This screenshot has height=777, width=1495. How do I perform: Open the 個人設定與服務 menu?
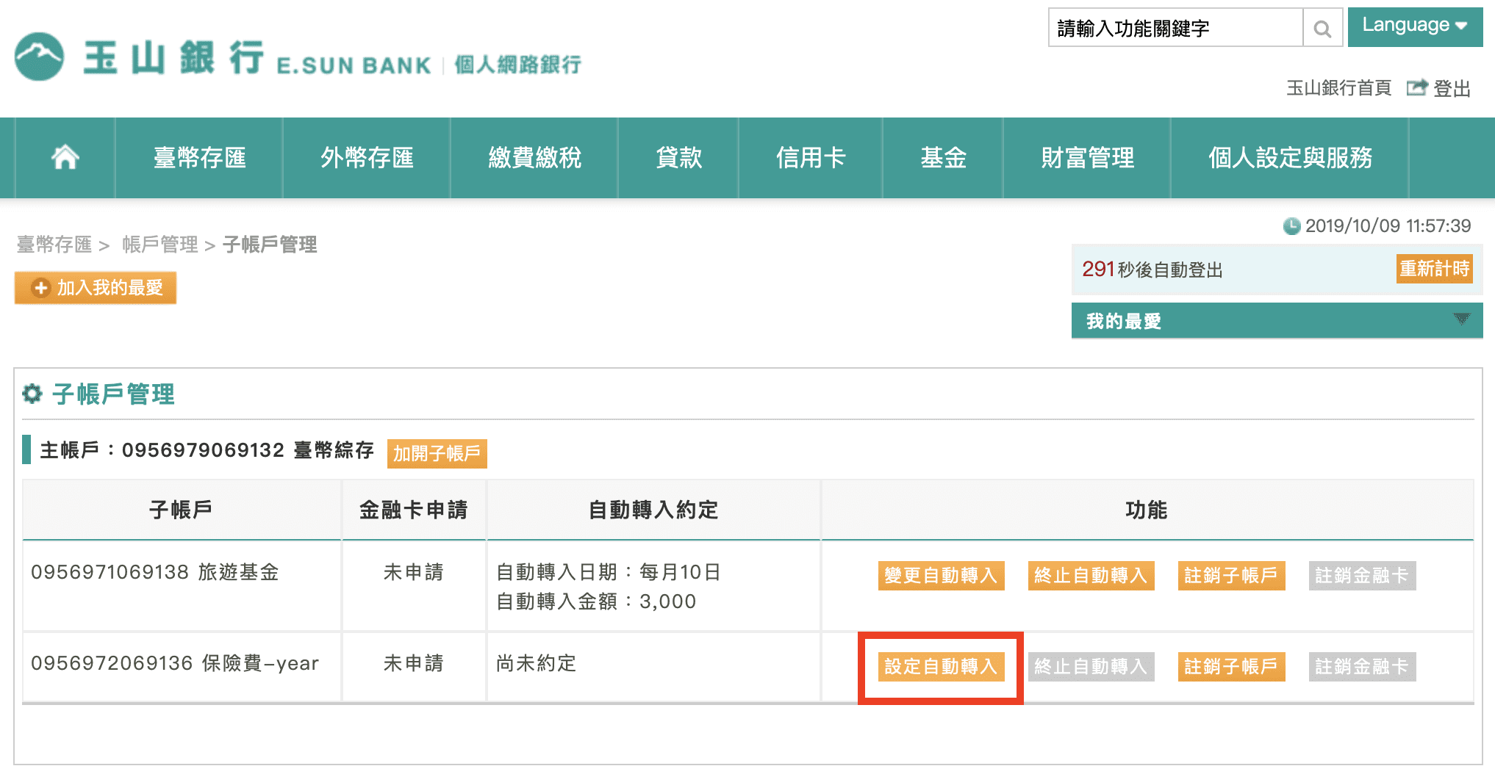1290,158
